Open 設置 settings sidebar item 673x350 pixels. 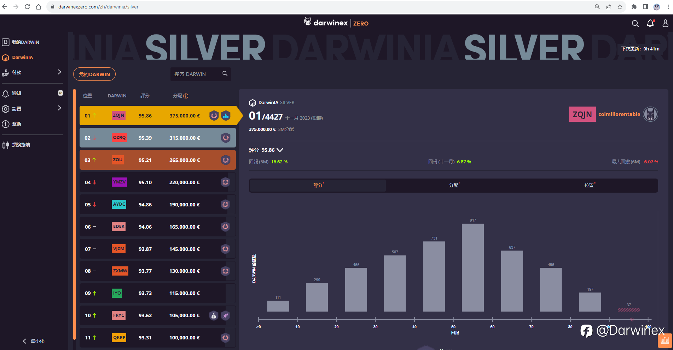click(12, 109)
